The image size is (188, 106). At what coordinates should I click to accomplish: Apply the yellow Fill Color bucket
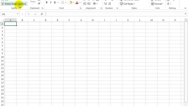click(71, 2)
